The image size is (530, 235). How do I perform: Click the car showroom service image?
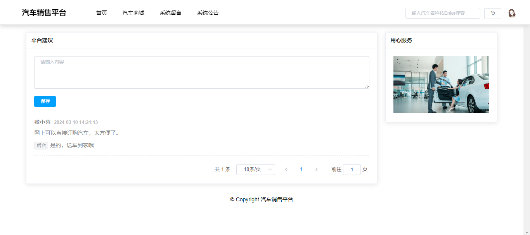click(x=441, y=84)
